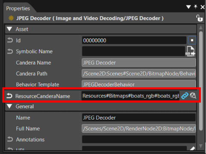Collapse the Asset section

coord(9,29)
